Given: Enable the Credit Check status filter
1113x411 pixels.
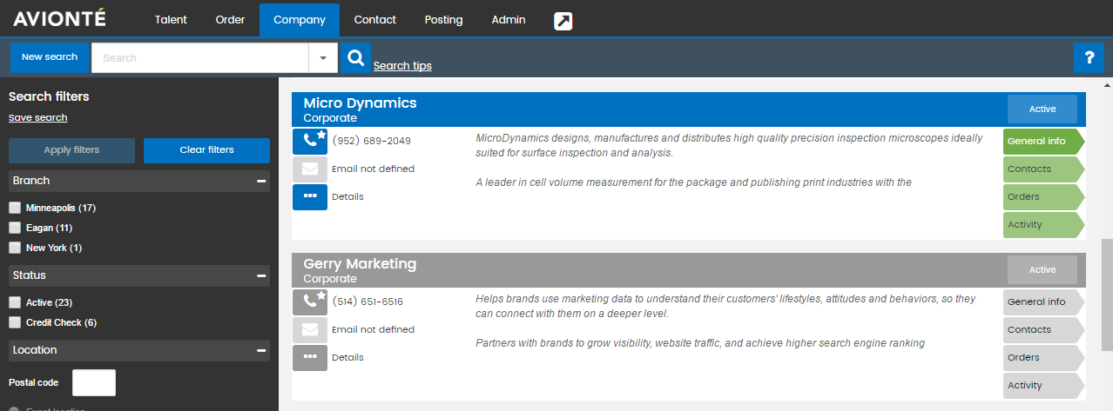Looking at the screenshot, I should (15, 322).
